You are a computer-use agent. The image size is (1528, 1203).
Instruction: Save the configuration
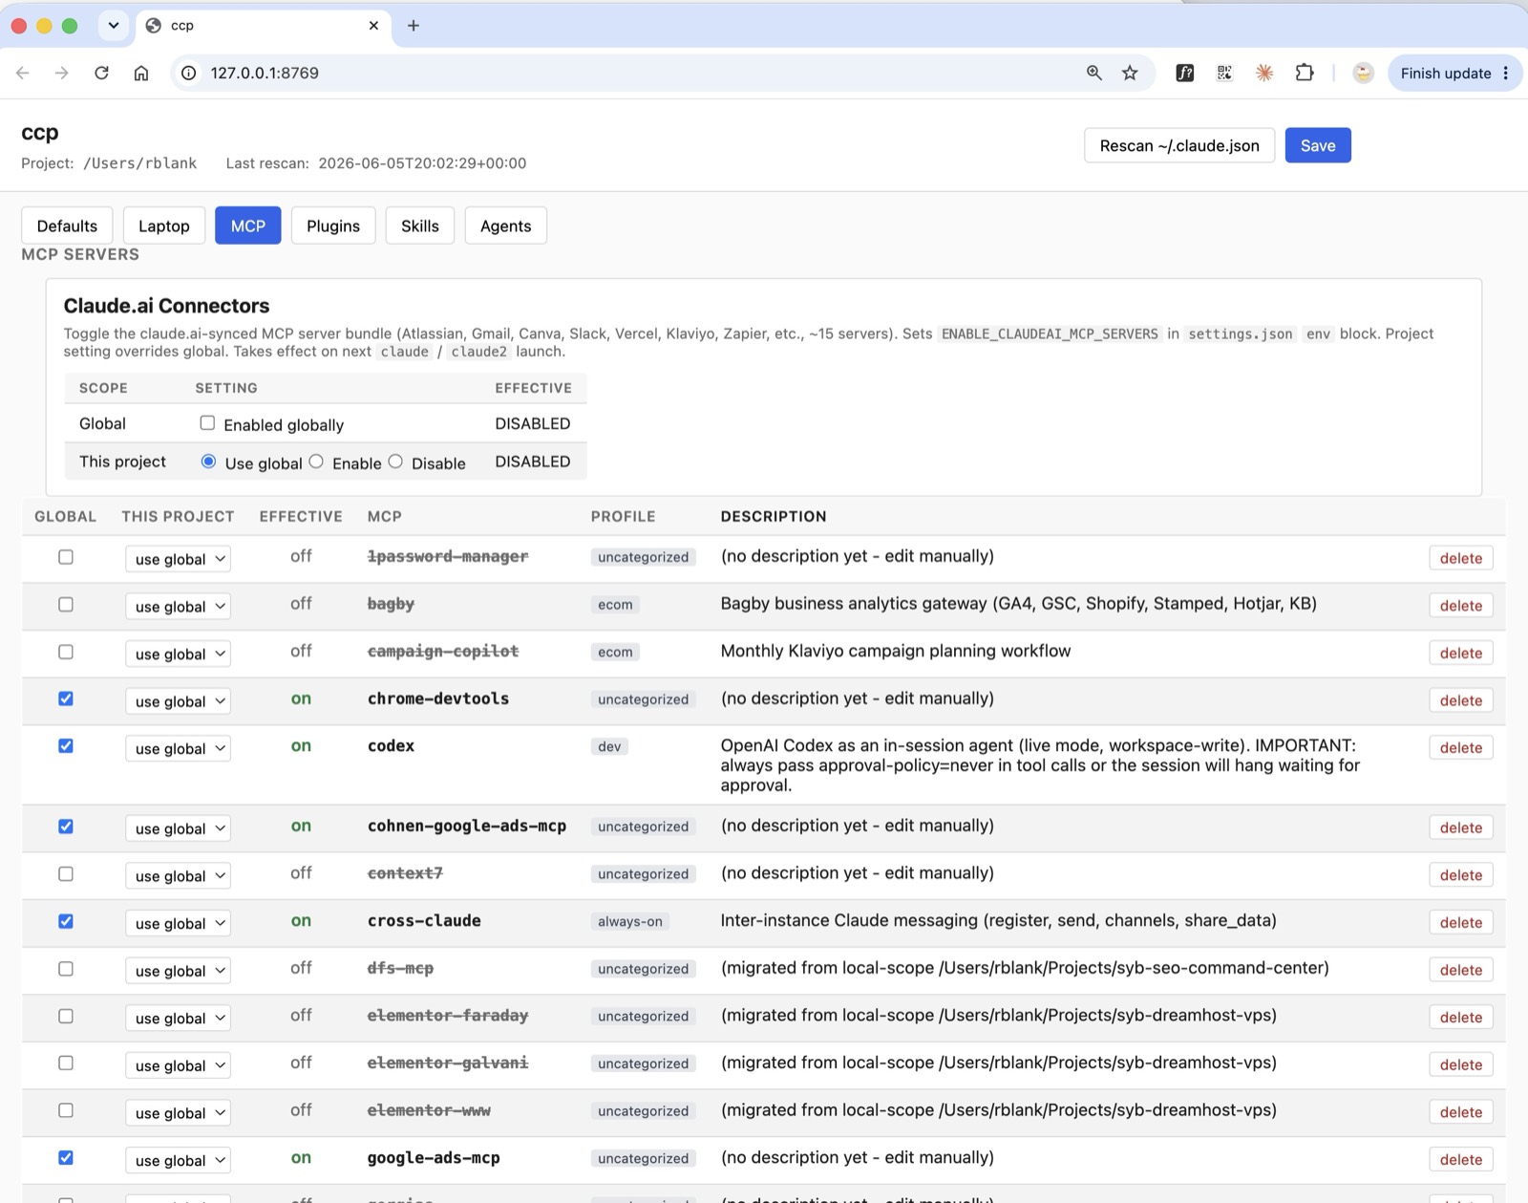(1318, 145)
